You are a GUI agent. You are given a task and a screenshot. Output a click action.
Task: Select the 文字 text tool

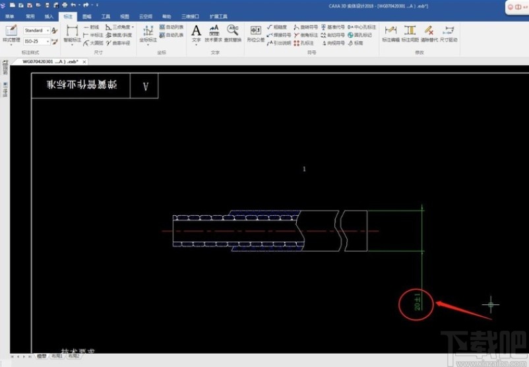pos(196,33)
